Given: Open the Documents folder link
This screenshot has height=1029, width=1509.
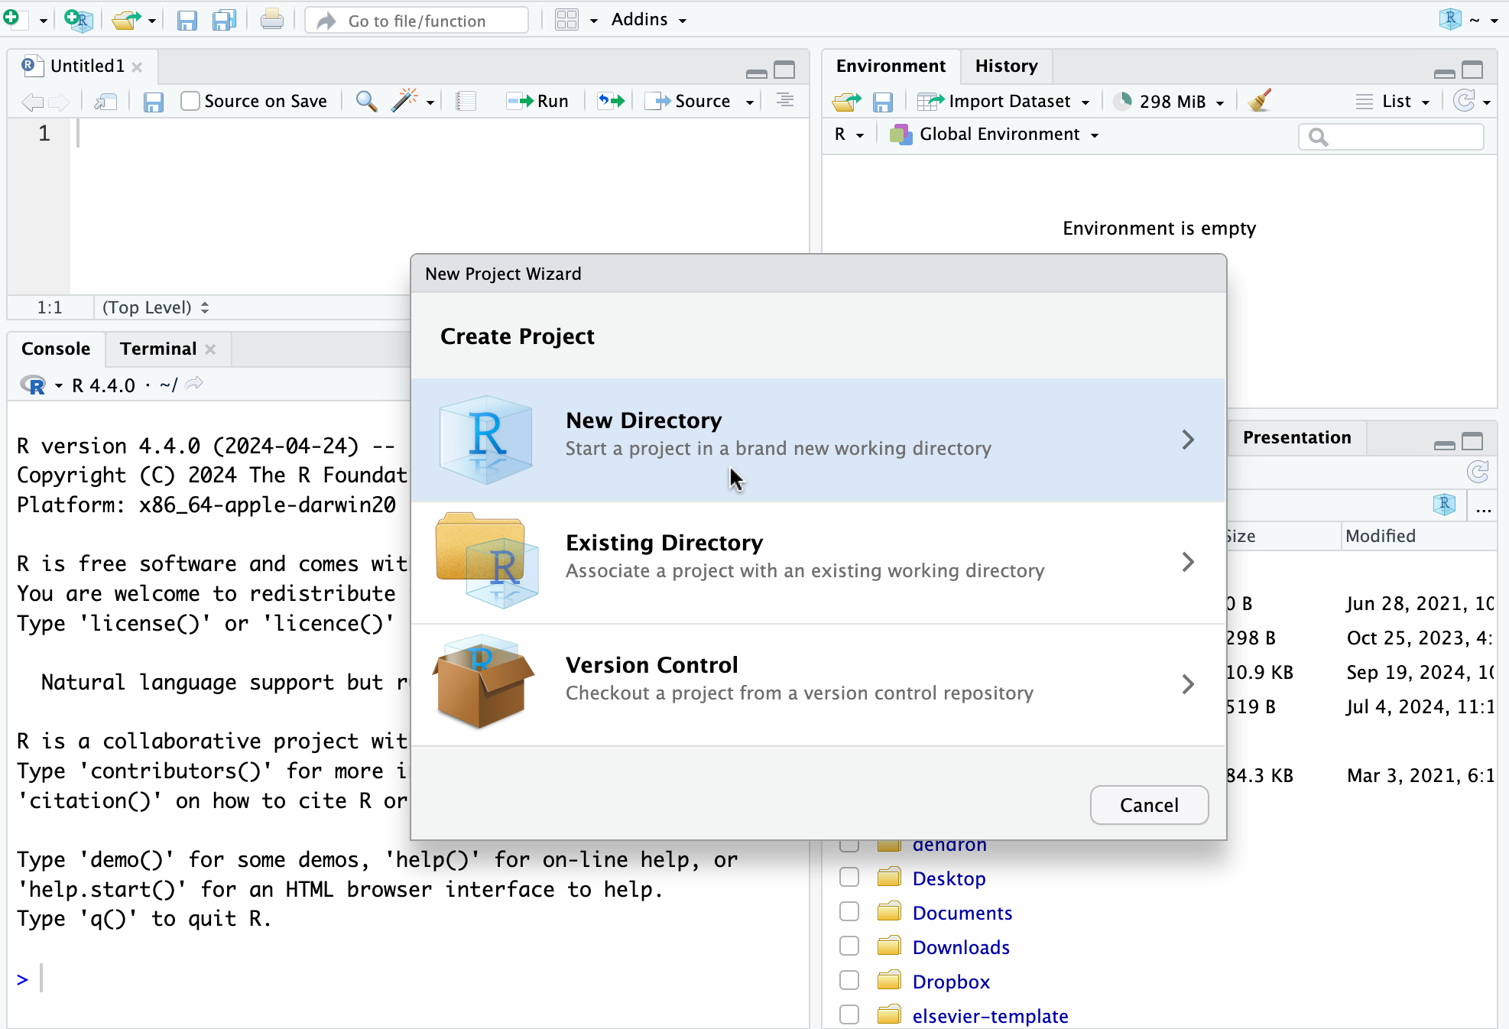Looking at the screenshot, I should coord(962,913).
